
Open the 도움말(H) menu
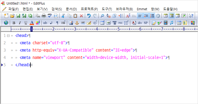(170, 9)
